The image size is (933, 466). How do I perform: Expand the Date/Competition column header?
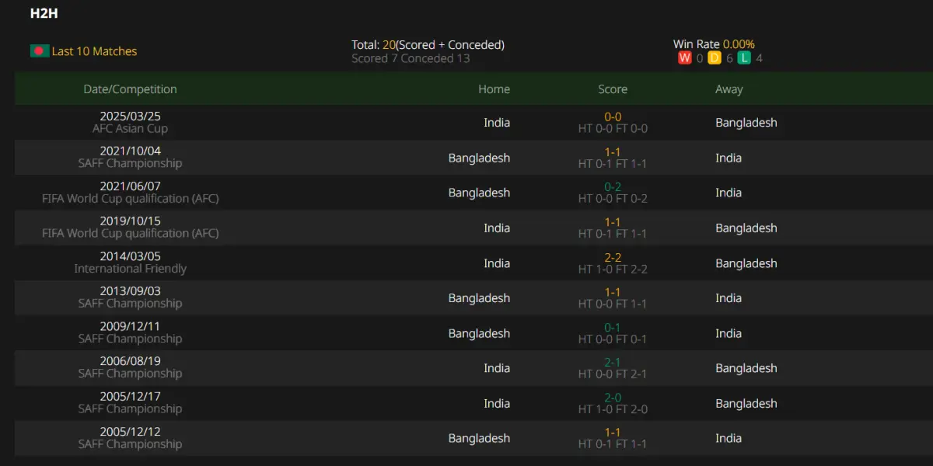pos(130,89)
